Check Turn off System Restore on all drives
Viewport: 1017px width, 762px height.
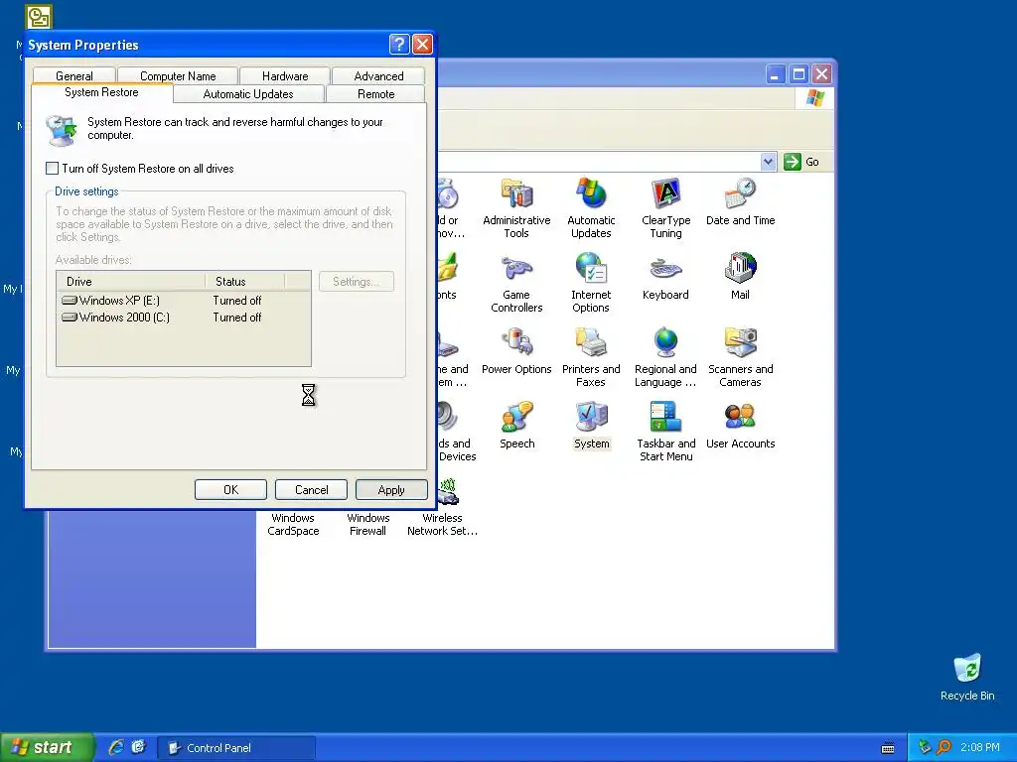coord(53,169)
